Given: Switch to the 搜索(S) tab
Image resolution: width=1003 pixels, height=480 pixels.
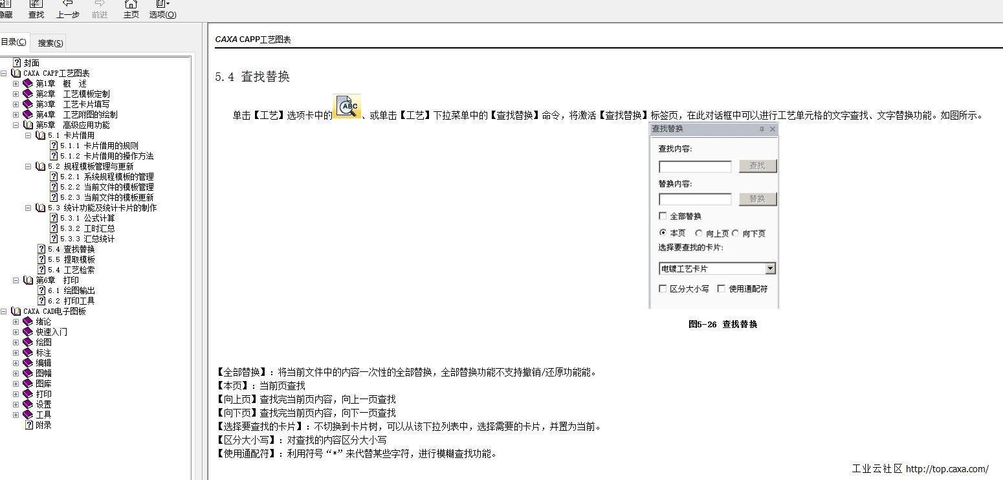Looking at the screenshot, I should (49, 42).
